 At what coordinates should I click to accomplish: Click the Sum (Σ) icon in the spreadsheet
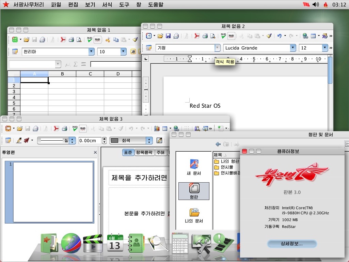tap(76, 64)
